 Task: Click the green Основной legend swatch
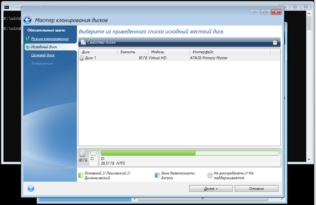pyautogui.click(x=80, y=175)
